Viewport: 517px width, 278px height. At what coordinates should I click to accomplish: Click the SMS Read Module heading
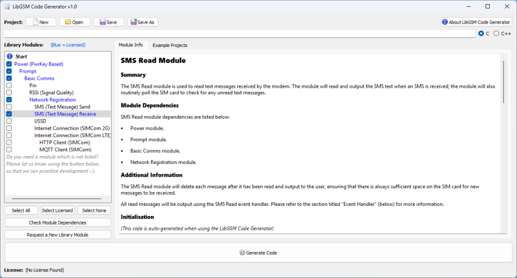[153, 60]
